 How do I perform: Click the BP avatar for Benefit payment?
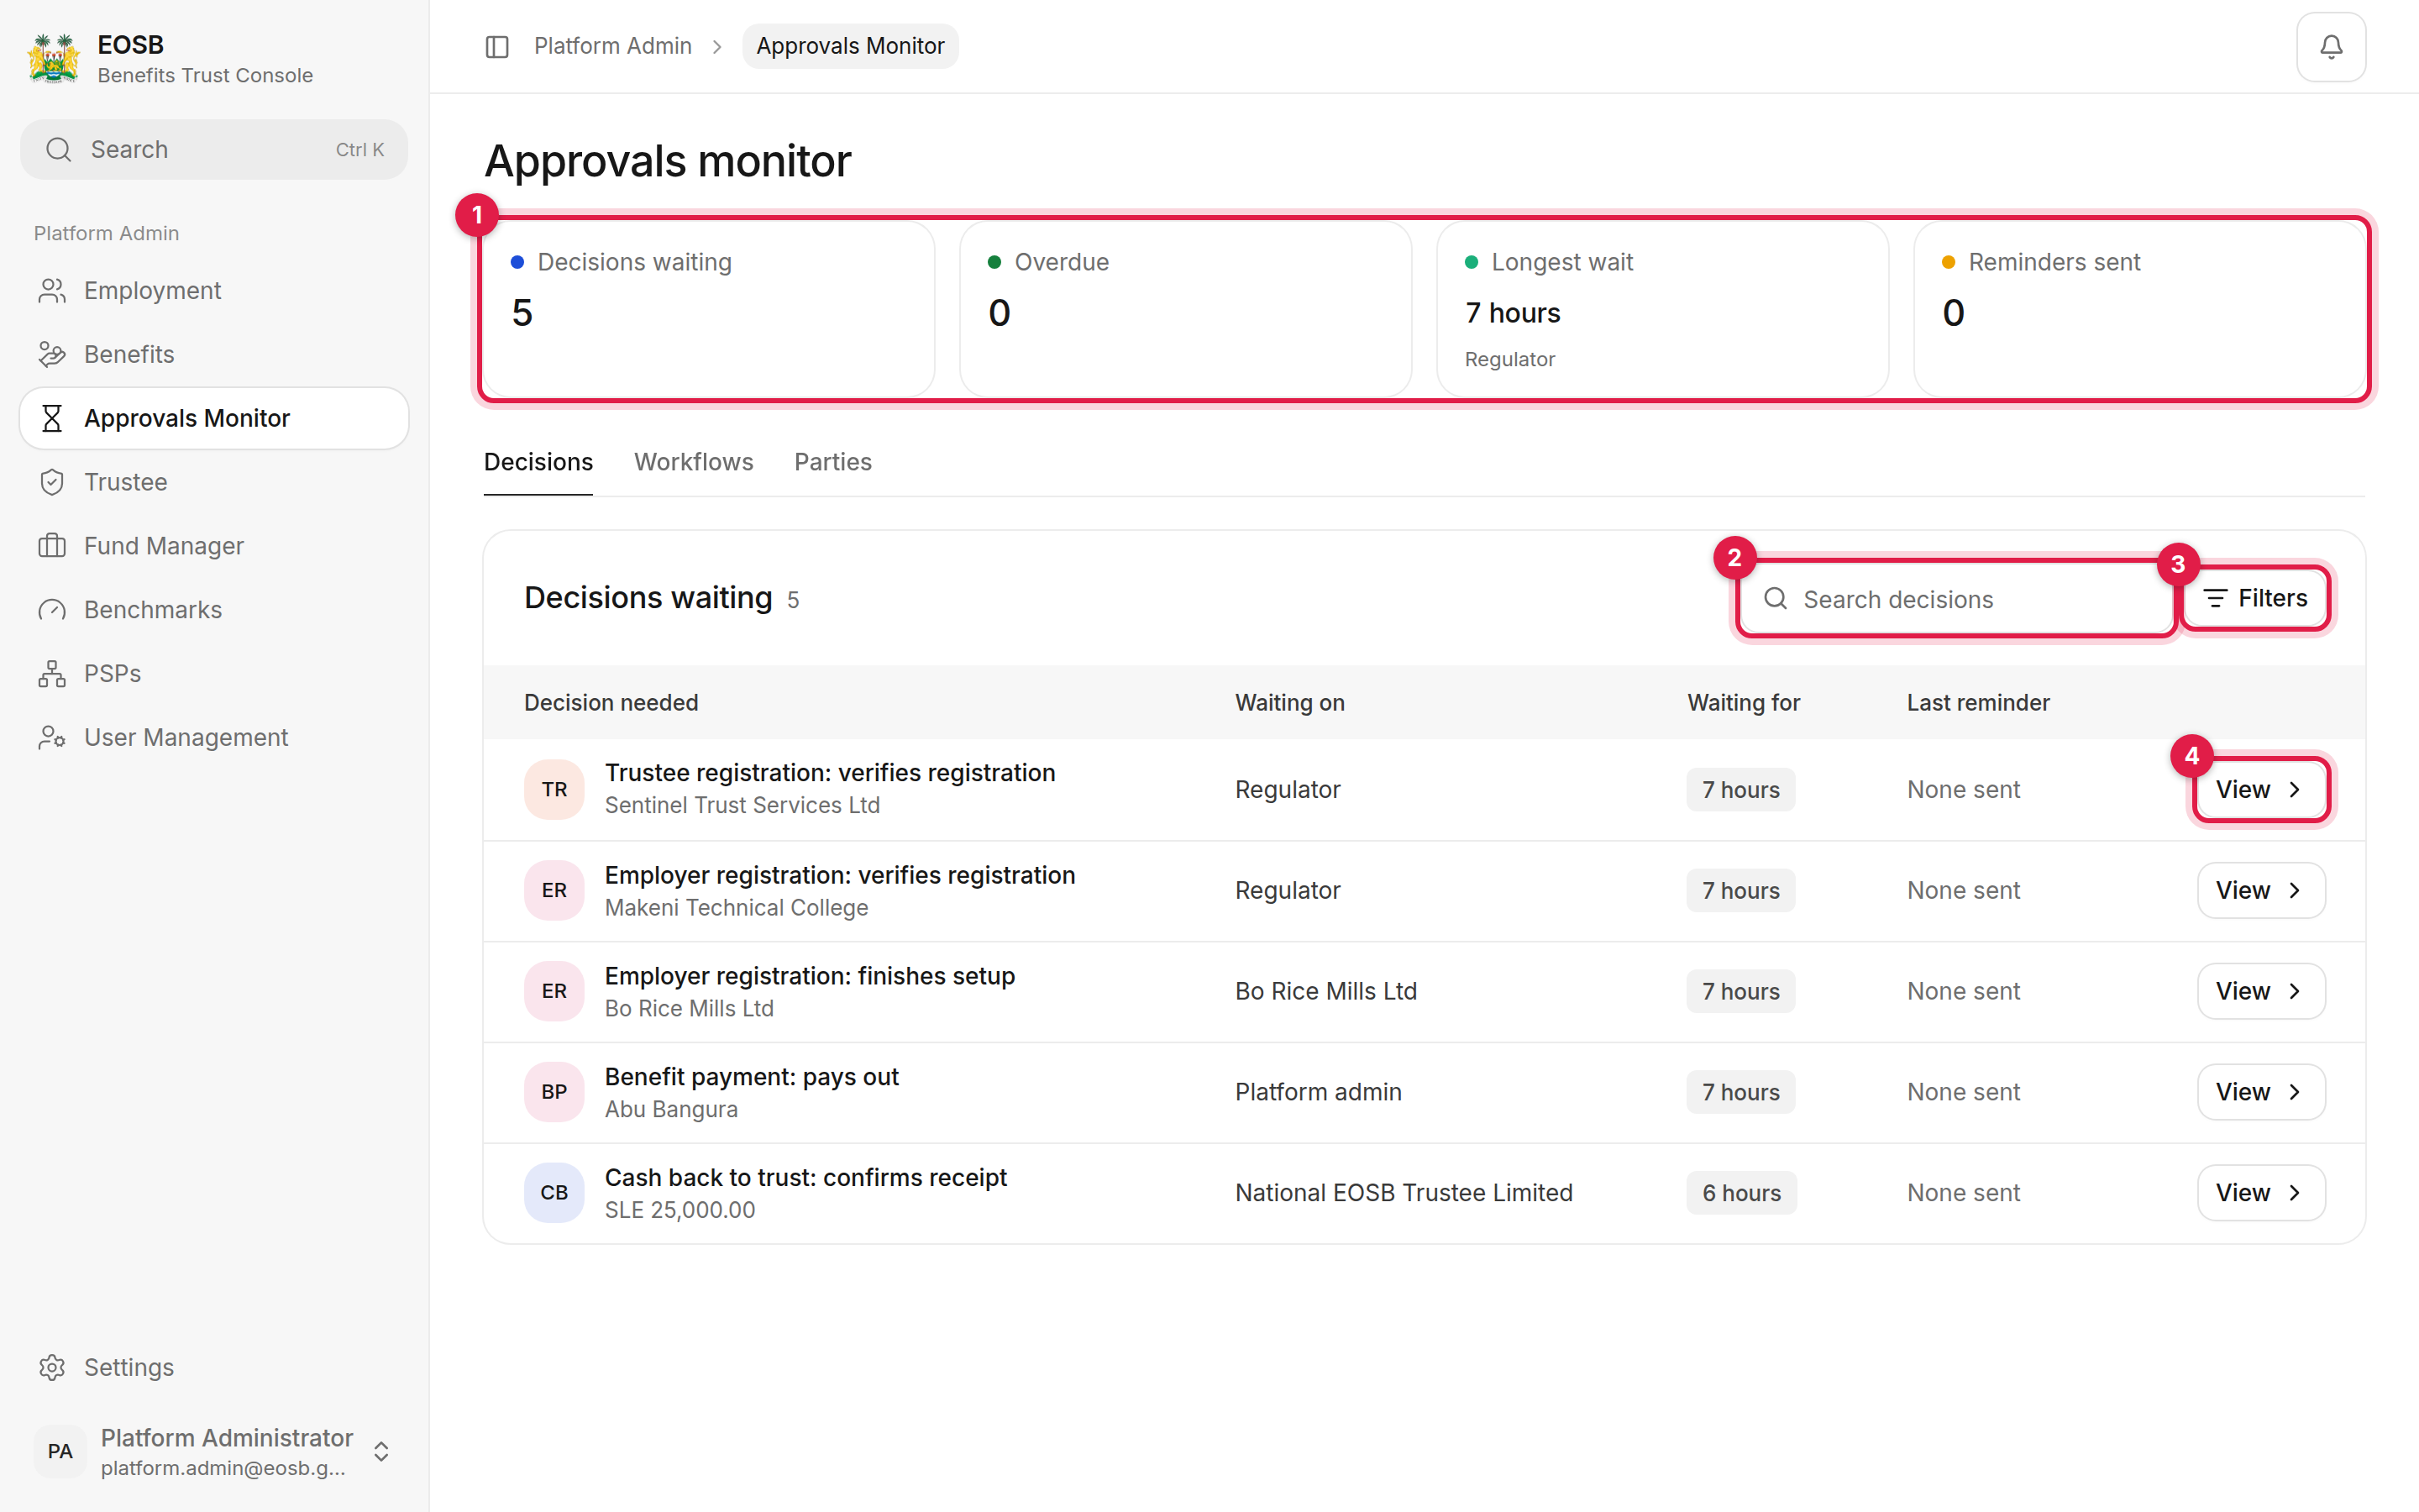click(x=554, y=1091)
